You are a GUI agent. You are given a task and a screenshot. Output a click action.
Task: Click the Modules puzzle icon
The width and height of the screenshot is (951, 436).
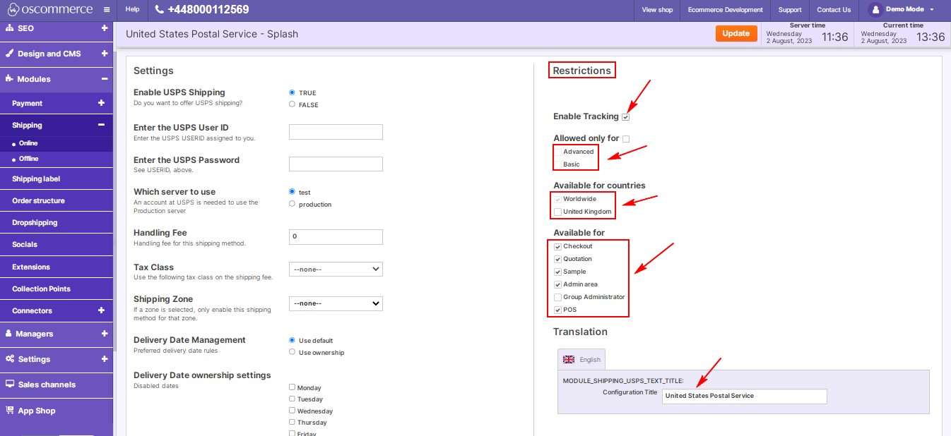click(x=10, y=79)
